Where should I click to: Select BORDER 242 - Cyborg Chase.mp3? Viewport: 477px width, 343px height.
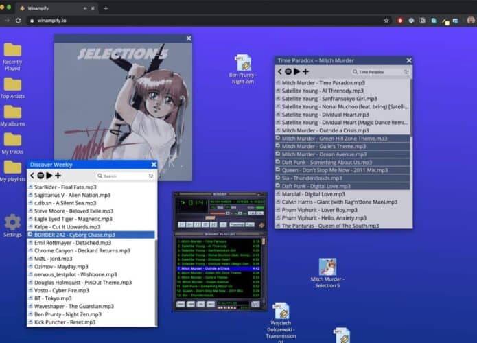(91, 235)
